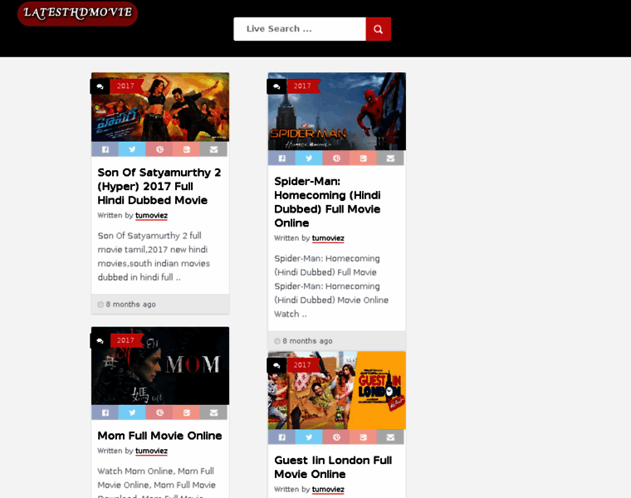Open comments icon on Son Of Satyamurthy 2 poster

coord(100,86)
